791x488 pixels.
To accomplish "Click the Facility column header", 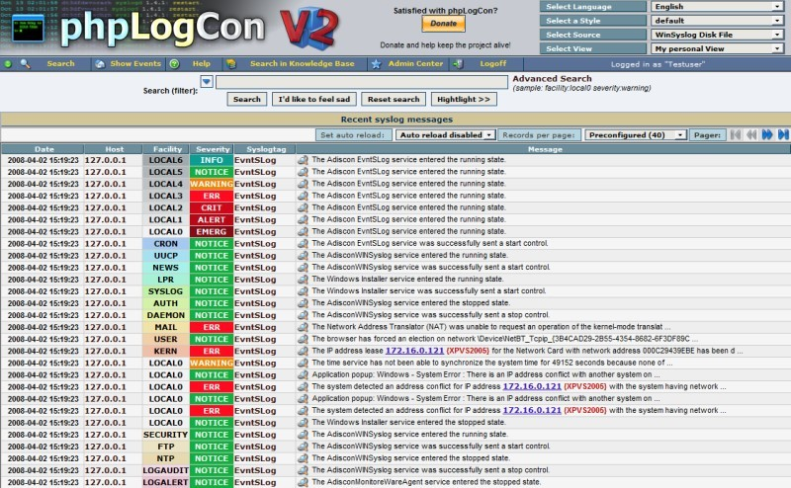I will (x=167, y=149).
